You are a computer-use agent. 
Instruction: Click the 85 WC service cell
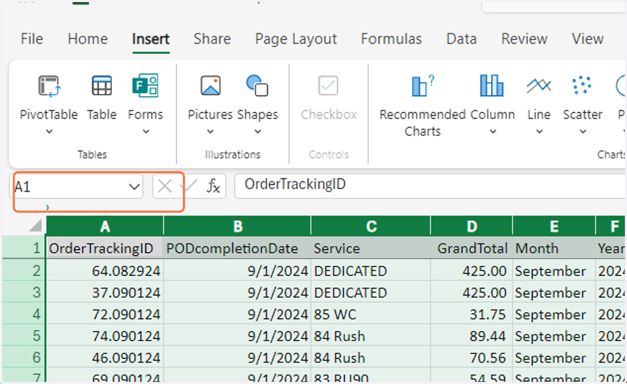coord(371,315)
